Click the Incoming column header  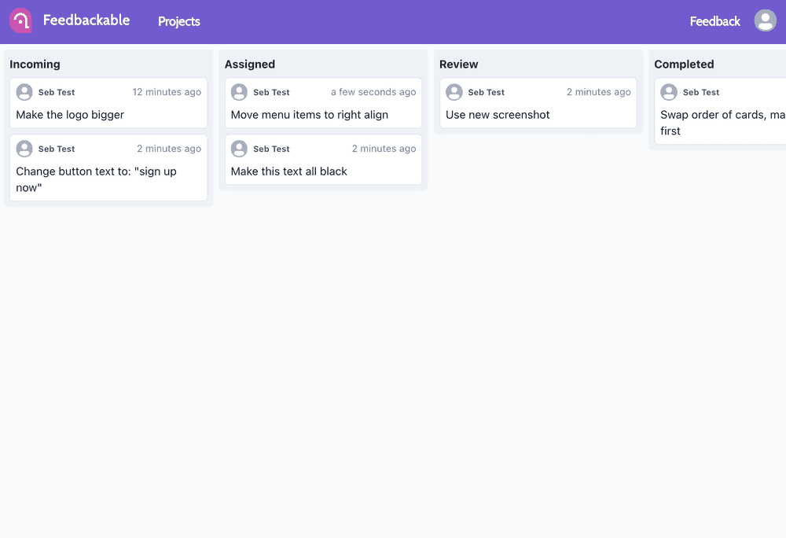pos(35,64)
